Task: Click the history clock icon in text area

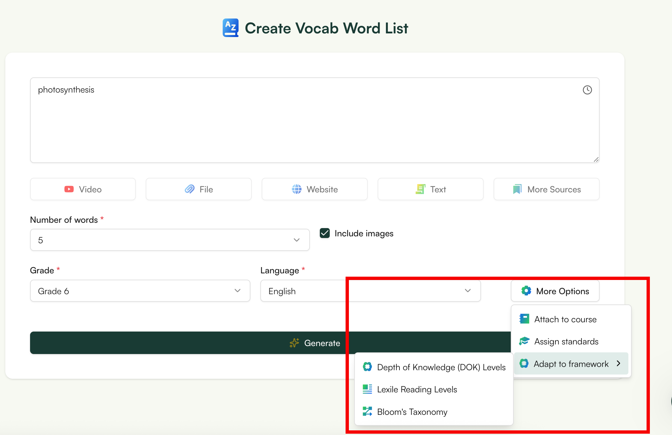Action: click(587, 90)
